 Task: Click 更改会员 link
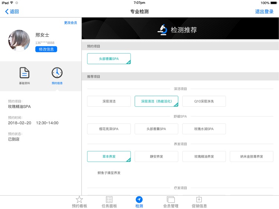70,23
